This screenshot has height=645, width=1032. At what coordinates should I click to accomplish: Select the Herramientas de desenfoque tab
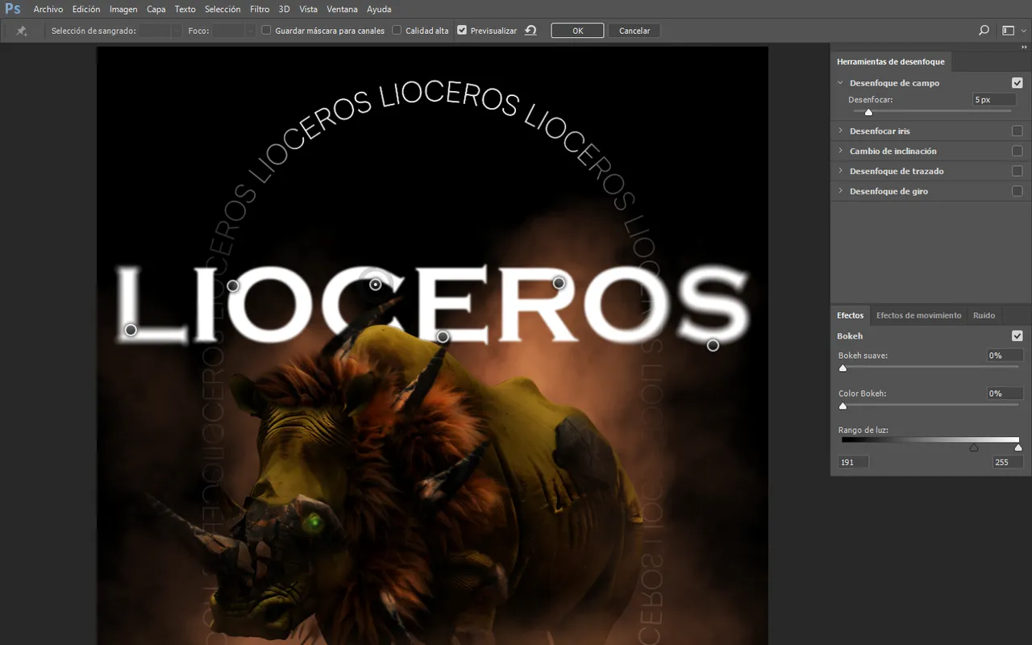pos(891,62)
